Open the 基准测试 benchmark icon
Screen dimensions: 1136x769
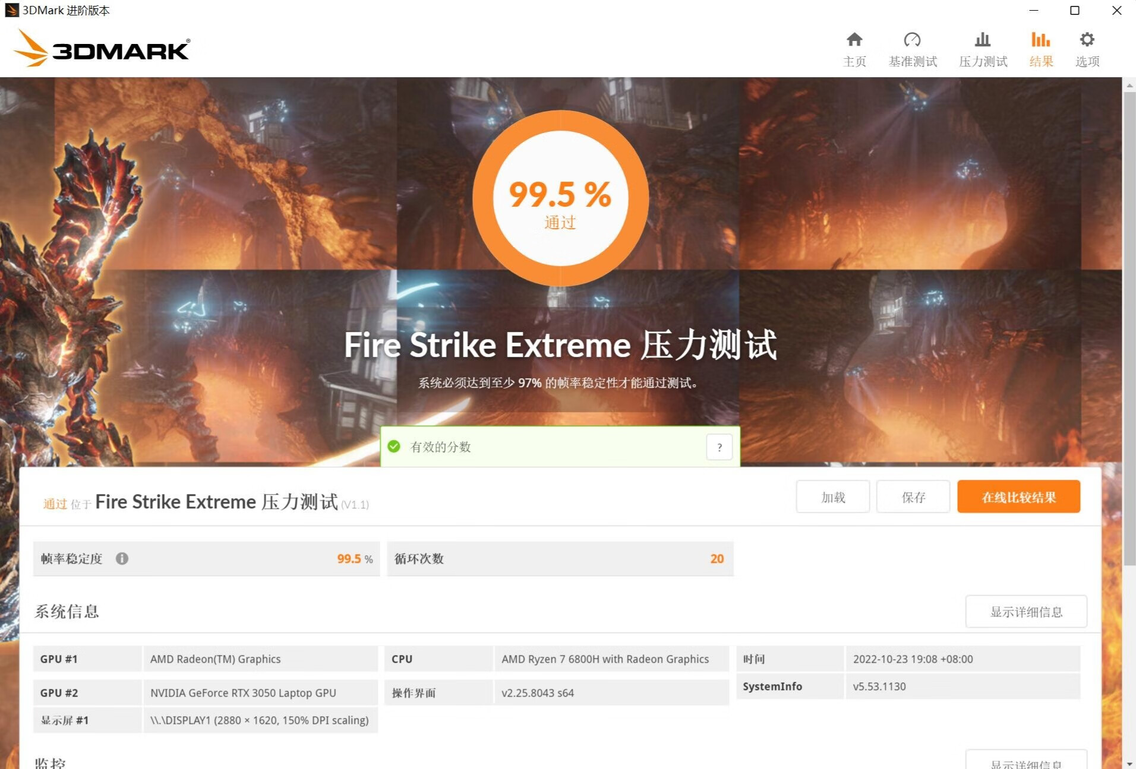click(912, 48)
